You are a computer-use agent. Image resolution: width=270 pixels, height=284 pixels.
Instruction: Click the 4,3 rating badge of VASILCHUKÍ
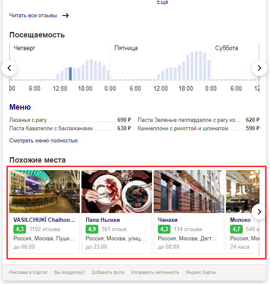20,229
